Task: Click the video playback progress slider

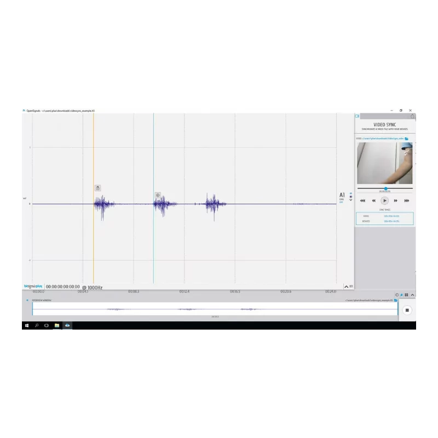Action: (x=386, y=188)
